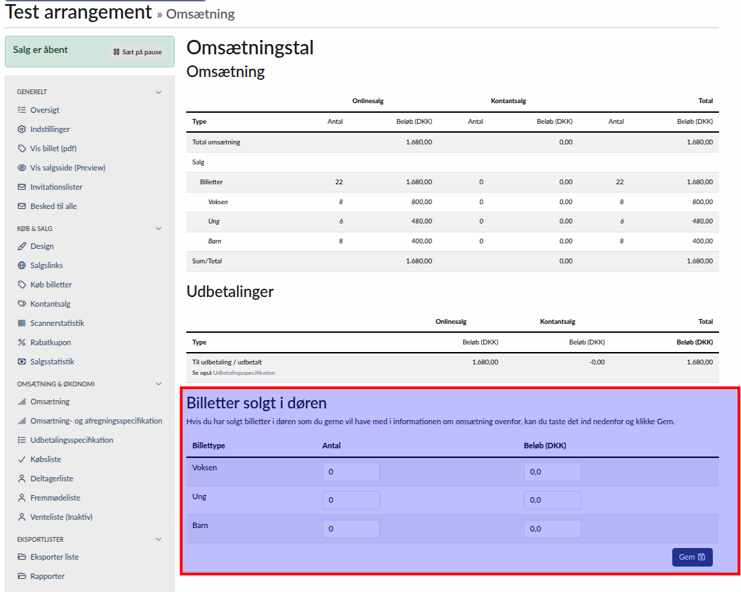The image size is (741, 592).
Task: Click the Sum/Total row label
Action: click(x=207, y=261)
